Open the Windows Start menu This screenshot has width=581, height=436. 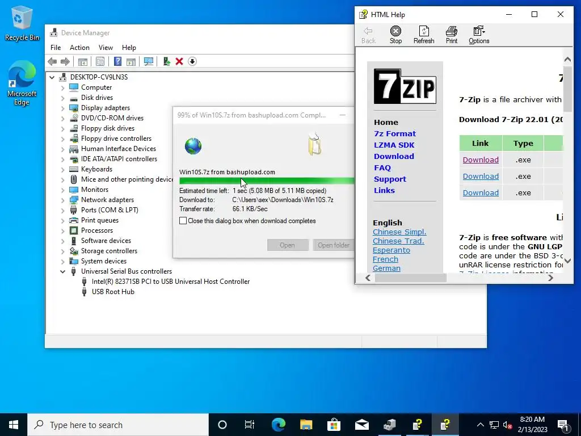pyautogui.click(x=14, y=425)
